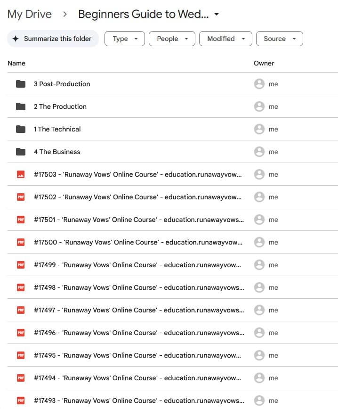Click the PDF icon for file #17502

tap(21, 197)
